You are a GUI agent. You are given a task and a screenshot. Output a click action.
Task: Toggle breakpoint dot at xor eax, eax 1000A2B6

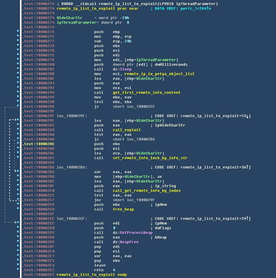[18, 172]
